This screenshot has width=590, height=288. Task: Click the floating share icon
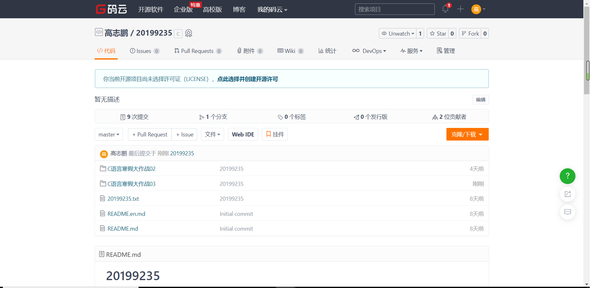coord(567,194)
